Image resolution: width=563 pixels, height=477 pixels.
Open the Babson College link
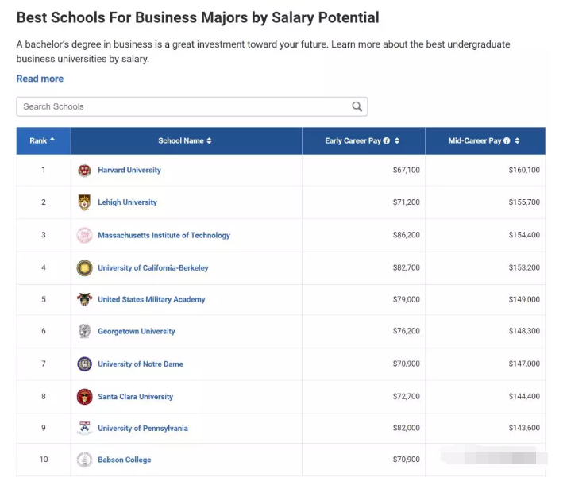tap(125, 460)
